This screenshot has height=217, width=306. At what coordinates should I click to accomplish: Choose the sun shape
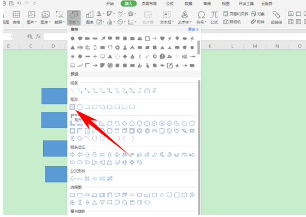click(192, 131)
